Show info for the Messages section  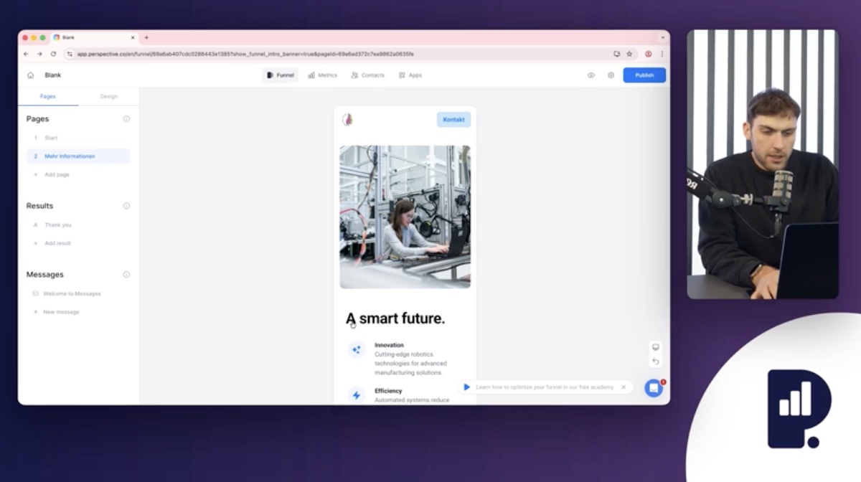point(126,275)
